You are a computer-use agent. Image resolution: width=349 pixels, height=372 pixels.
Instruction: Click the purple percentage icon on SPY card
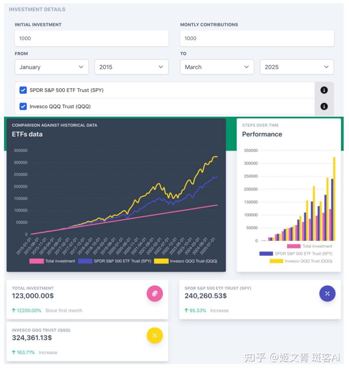pyautogui.click(x=327, y=294)
